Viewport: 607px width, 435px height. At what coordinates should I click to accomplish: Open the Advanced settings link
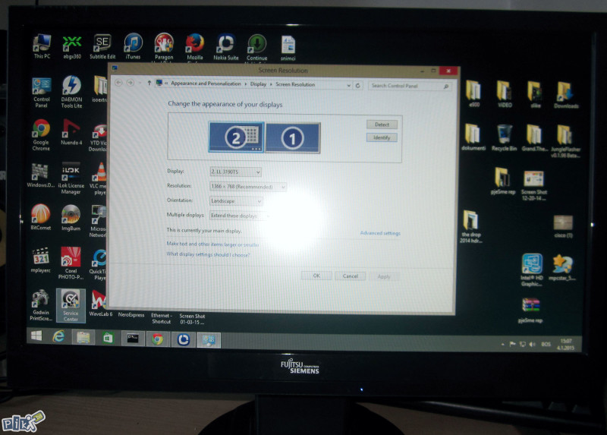point(380,233)
